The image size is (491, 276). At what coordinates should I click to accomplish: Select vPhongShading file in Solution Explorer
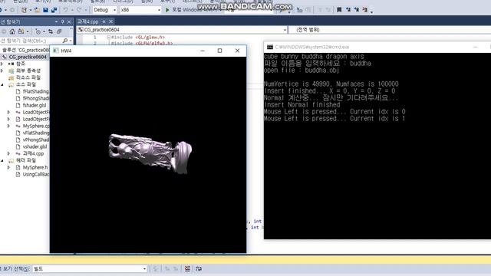tap(35, 140)
